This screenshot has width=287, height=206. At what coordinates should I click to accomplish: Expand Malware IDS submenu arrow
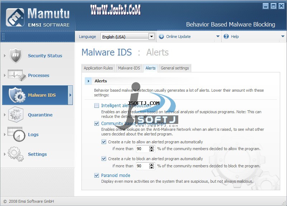tap(70, 95)
